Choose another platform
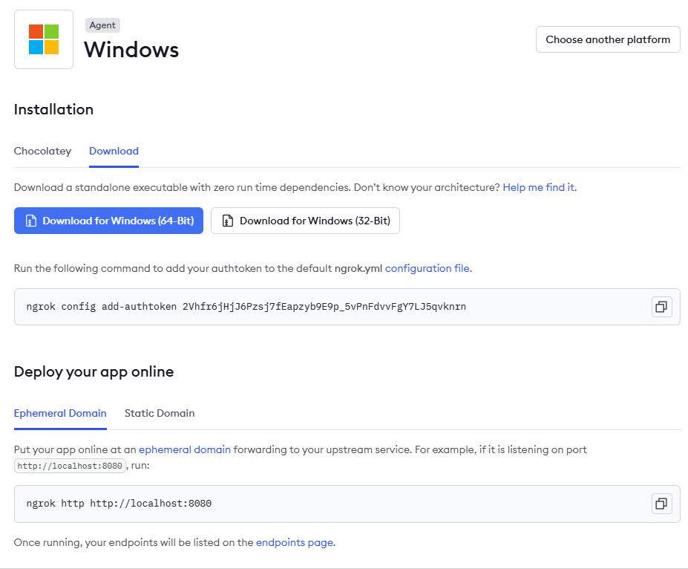 pyautogui.click(x=608, y=39)
